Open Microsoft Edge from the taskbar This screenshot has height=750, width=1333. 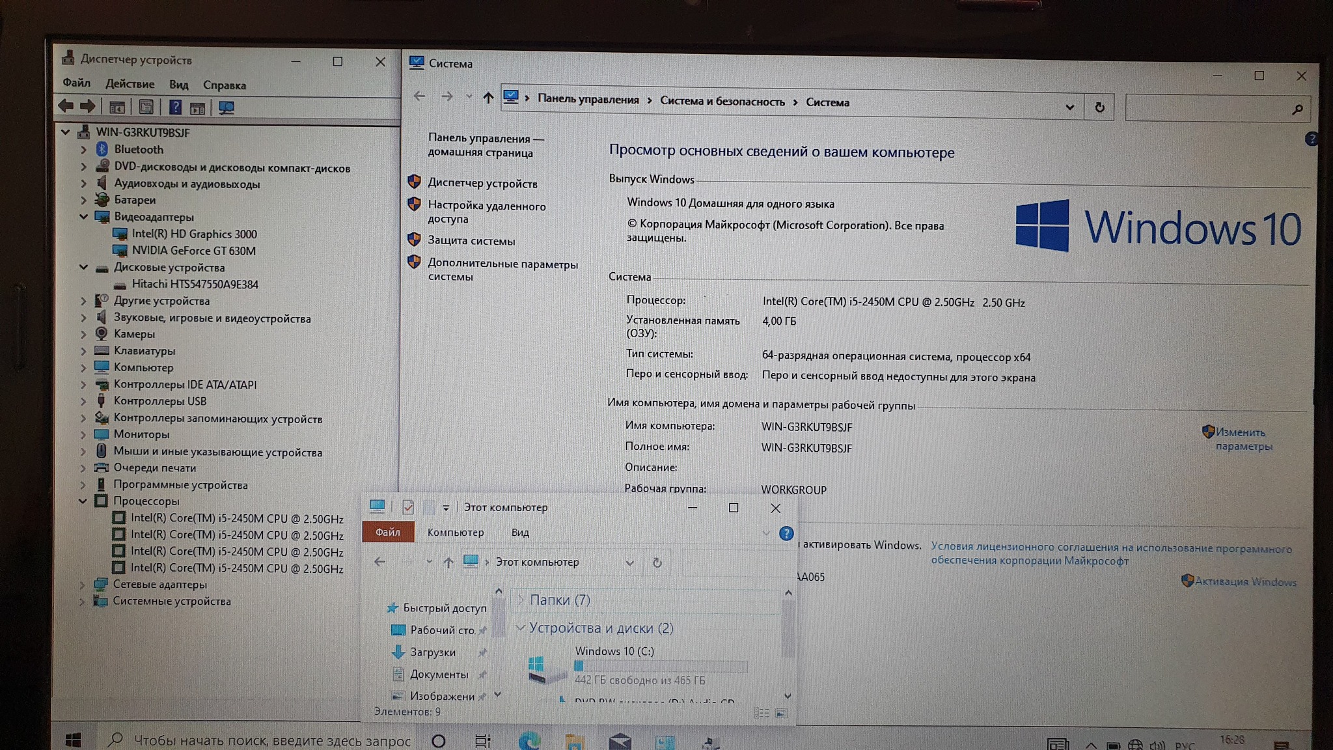pos(529,740)
